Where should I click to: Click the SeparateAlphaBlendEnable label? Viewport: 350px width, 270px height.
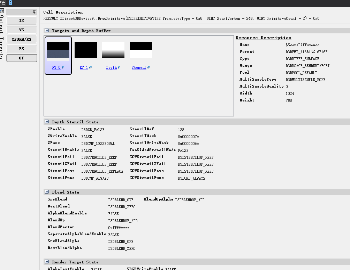[x=77, y=234]
